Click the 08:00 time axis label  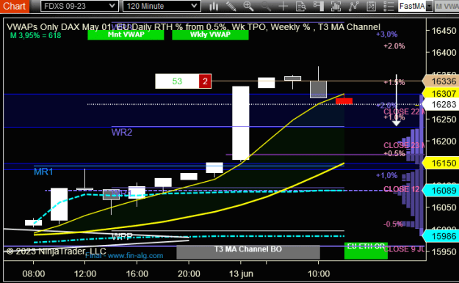[x=34, y=274]
